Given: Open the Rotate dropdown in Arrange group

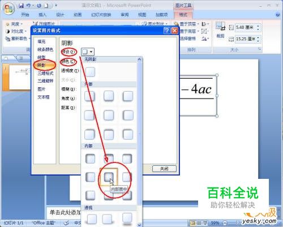Looking at the screenshot, I should pyautogui.click(x=205, y=38).
